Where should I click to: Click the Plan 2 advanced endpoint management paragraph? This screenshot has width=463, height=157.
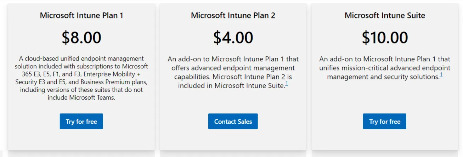[233, 72]
